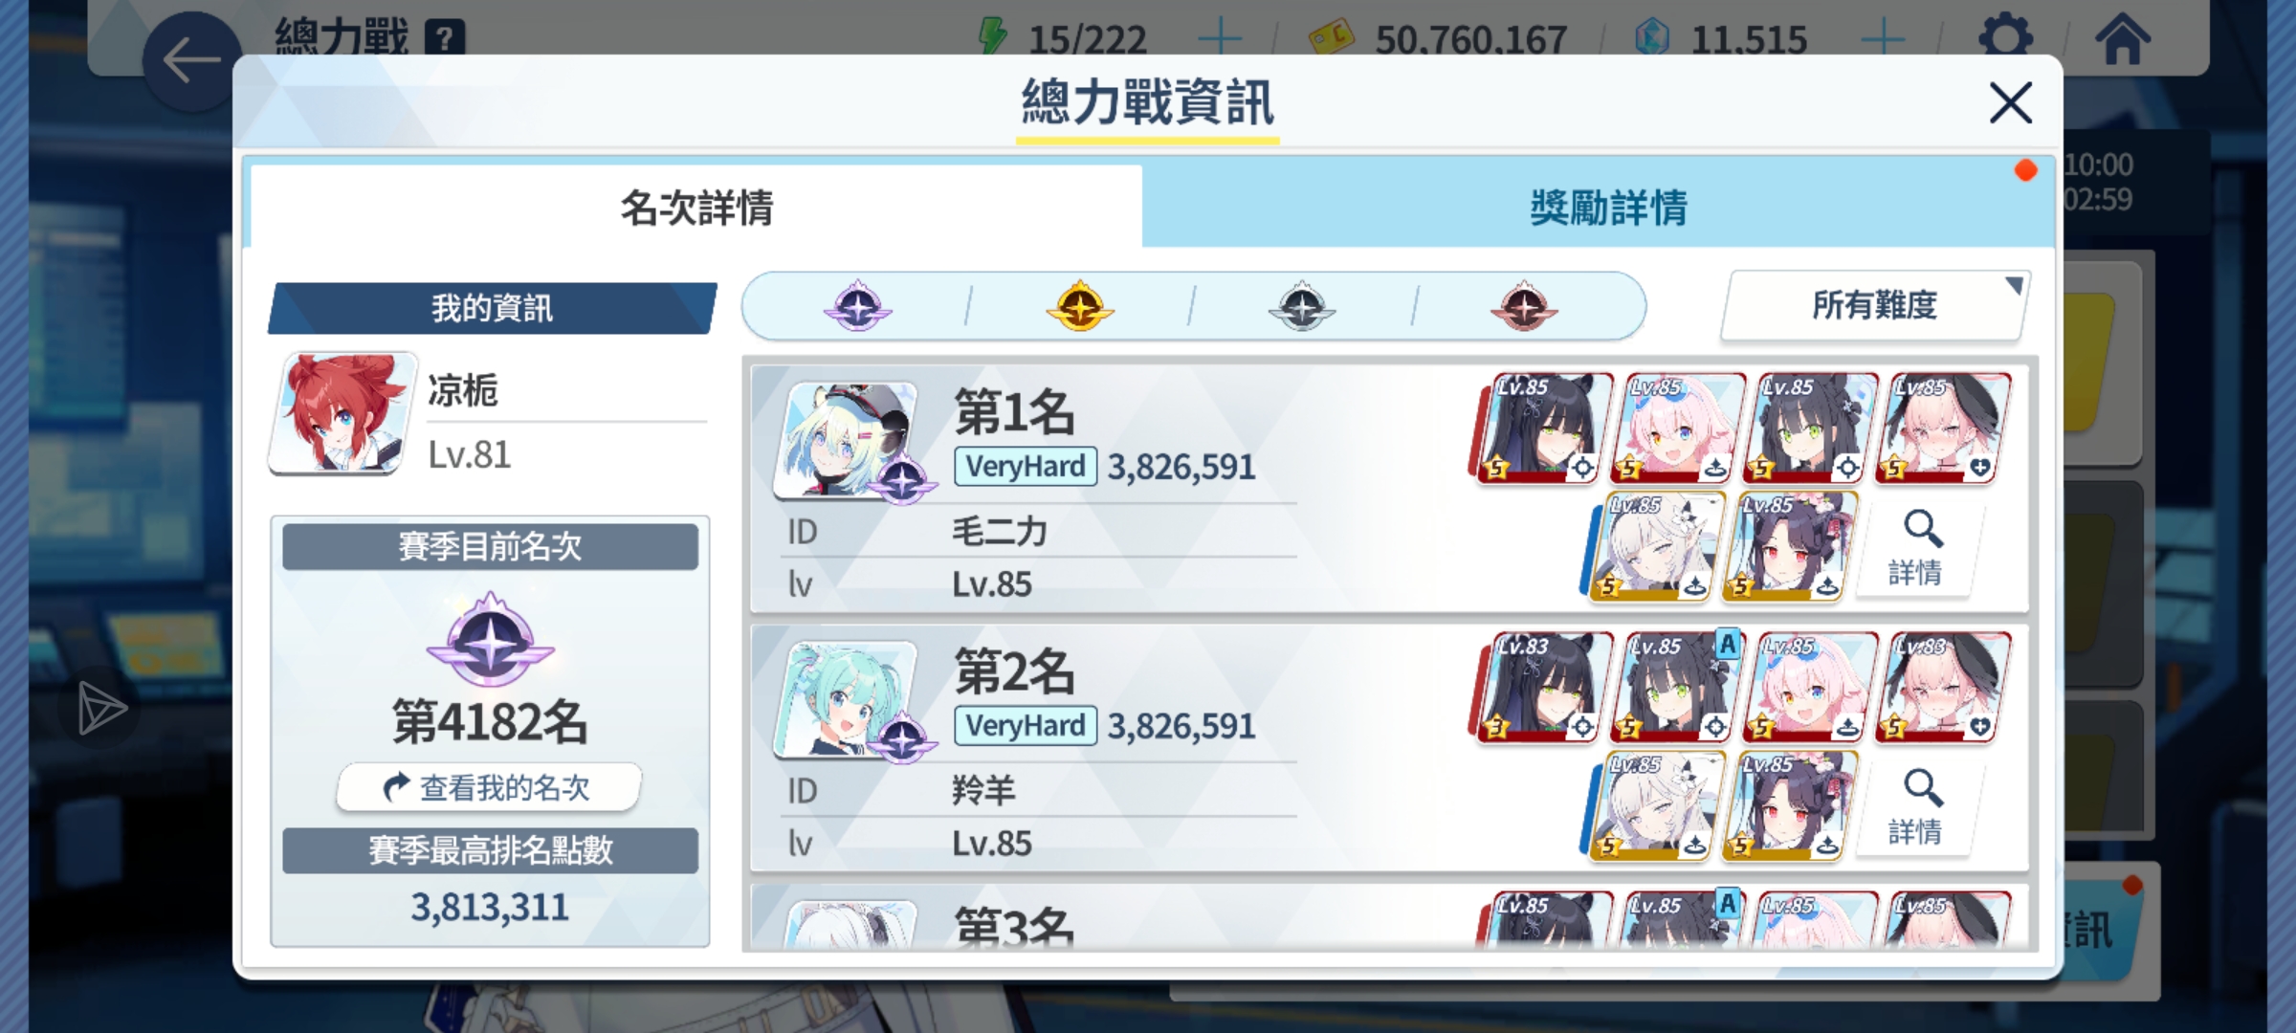Add gems with the plus beside 11,515
2296x1033 pixels.
[x=1883, y=38]
